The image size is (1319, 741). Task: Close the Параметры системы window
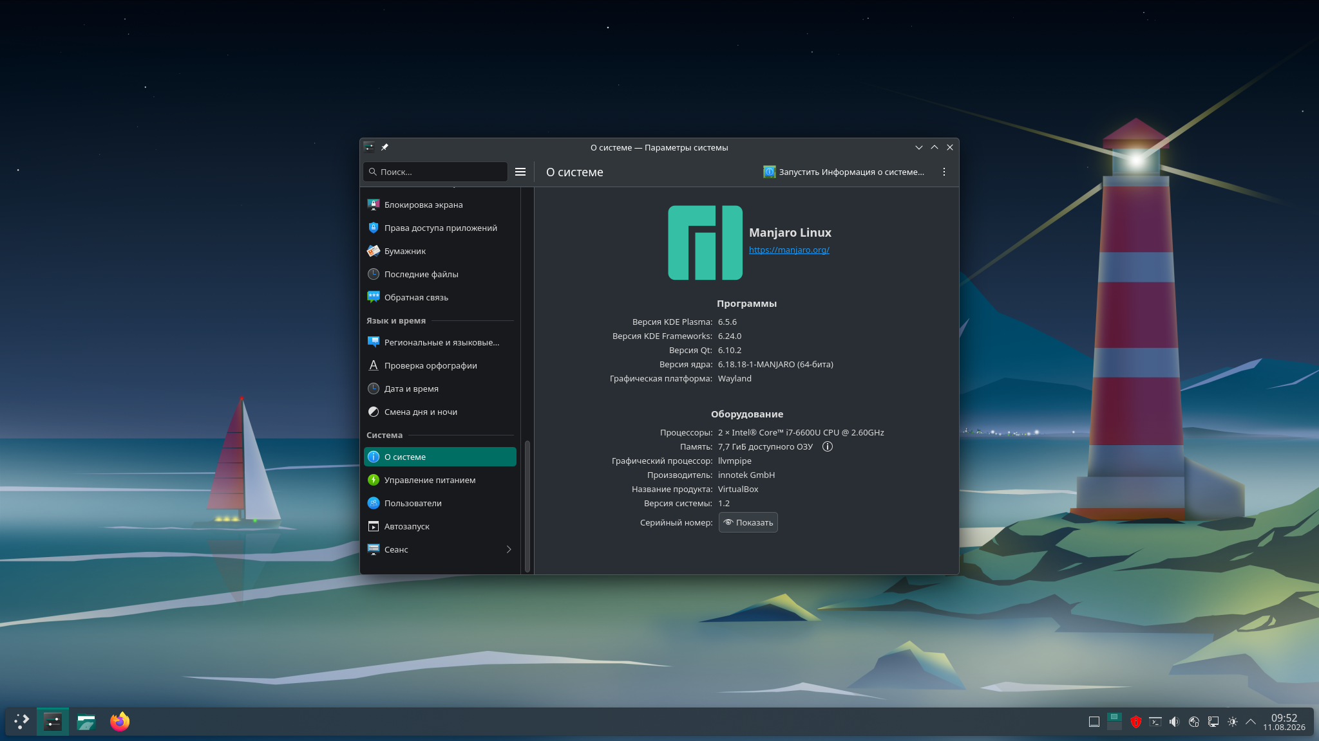pyautogui.click(x=950, y=147)
